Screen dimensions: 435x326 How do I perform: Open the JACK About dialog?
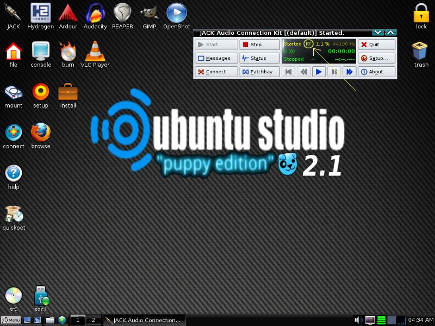(x=377, y=72)
